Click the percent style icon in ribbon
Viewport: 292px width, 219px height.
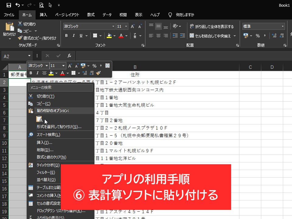pos(258,36)
